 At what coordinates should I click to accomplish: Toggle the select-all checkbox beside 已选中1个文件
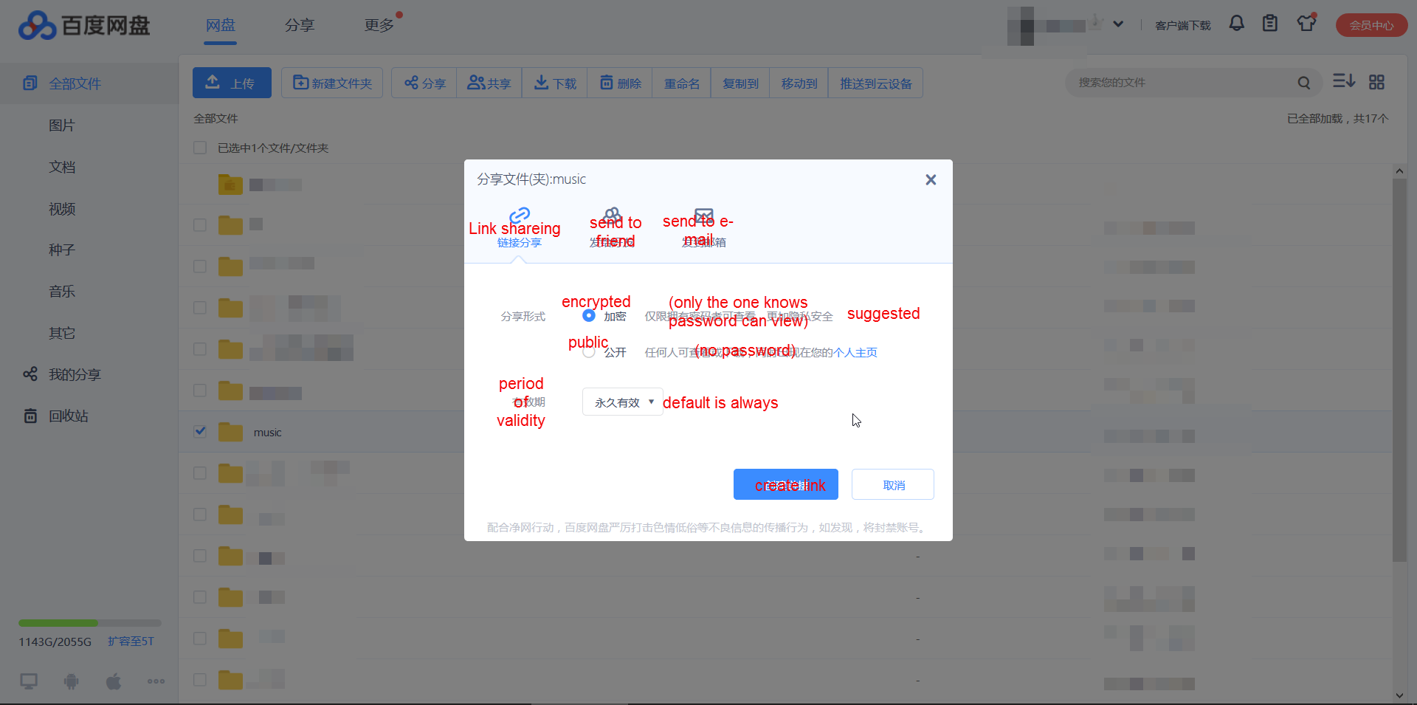(x=200, y=148)
